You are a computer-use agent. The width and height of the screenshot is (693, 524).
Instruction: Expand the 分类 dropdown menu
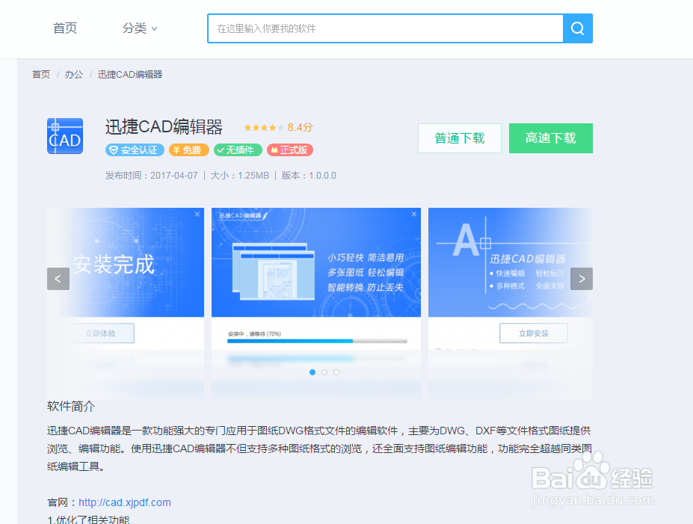140,28
